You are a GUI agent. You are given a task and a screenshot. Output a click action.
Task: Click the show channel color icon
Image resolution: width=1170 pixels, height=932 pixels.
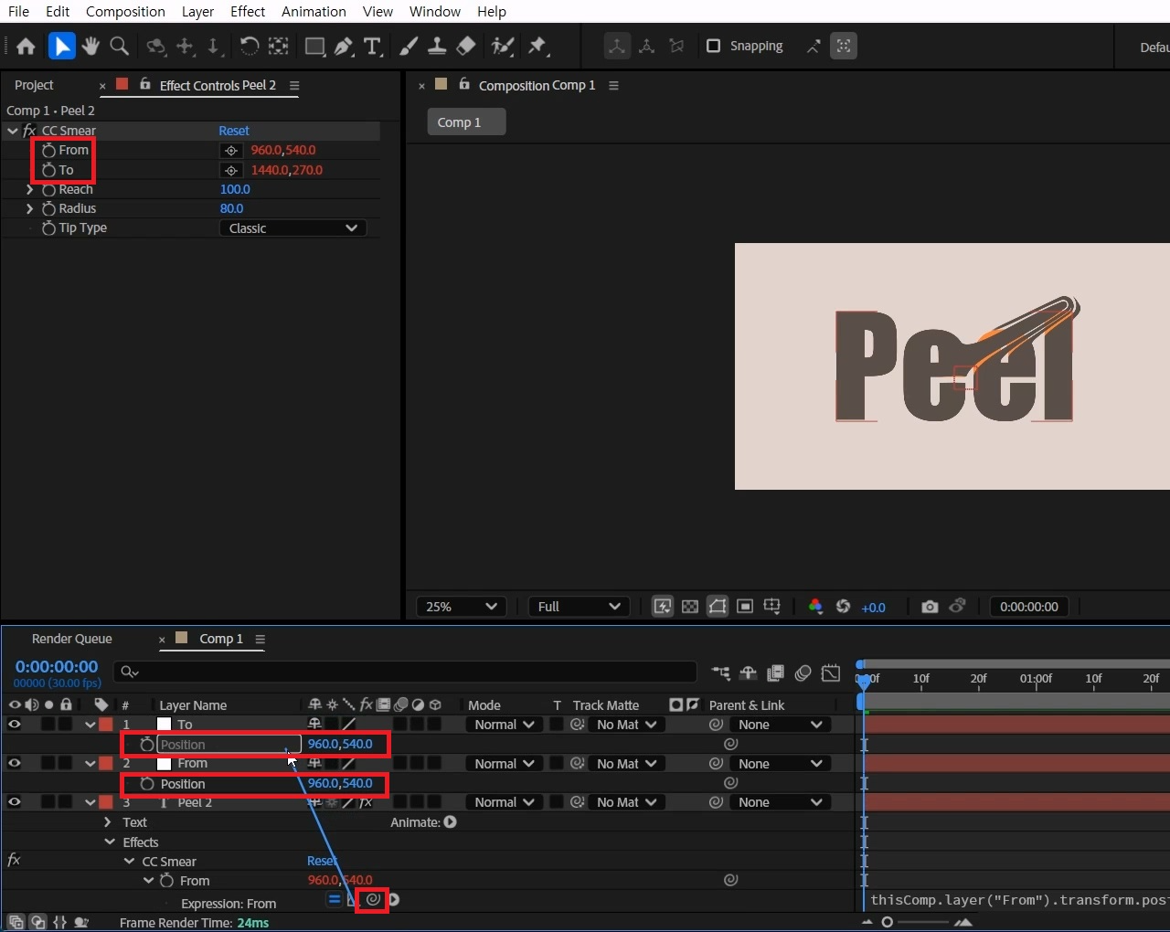(x=815, y=607)
